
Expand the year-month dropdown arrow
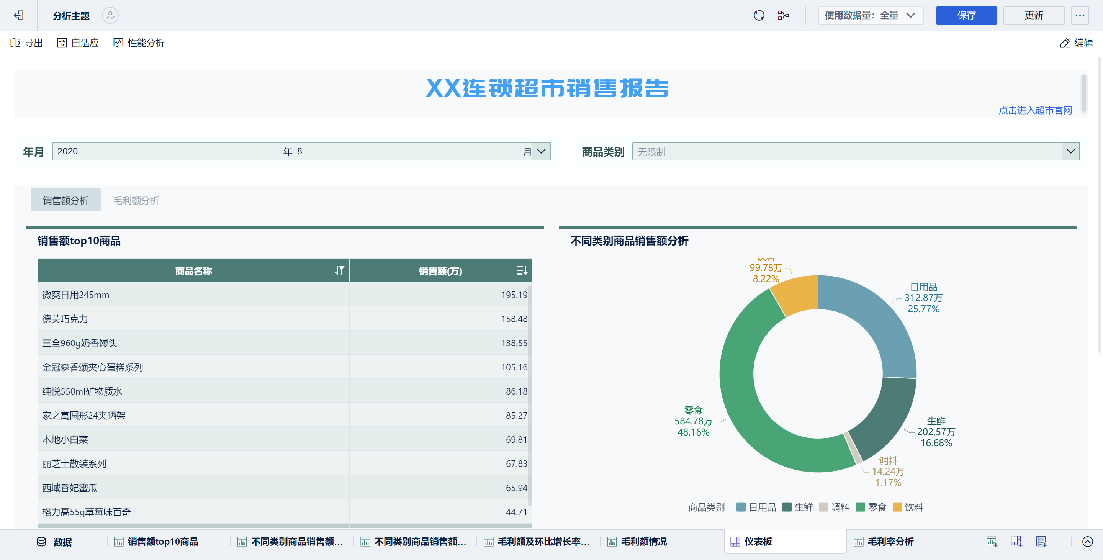pyautogui.click(x=541, y=151)
